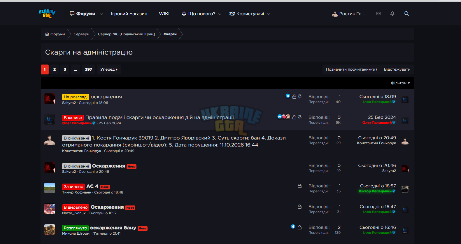This screenshot has width=461, height=244.
Task: Jump to last page 397
Action: (88, 69)
